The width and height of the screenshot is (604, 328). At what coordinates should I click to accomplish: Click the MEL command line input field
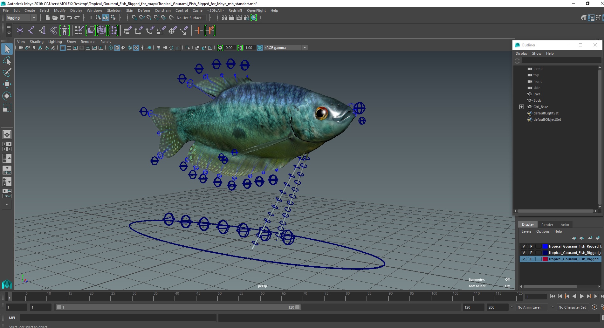(118, 318)
